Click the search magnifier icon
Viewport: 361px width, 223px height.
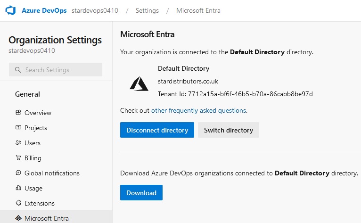pos(18,70)
